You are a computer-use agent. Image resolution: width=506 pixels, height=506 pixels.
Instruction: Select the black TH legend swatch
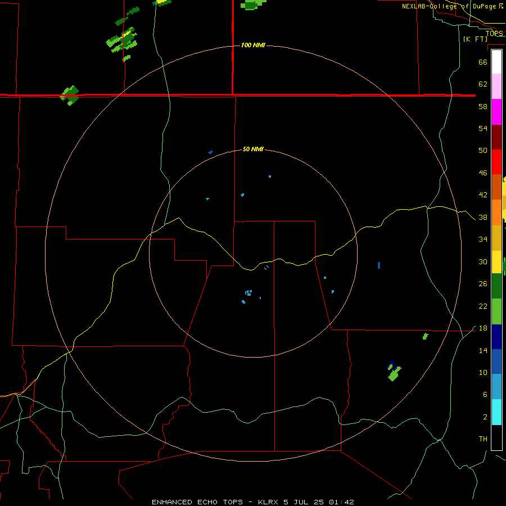tap(496, 437)
